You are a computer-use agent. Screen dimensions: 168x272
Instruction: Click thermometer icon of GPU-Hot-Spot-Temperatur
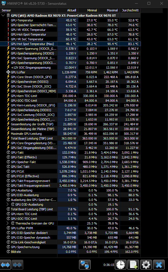(x=8, y=34)
